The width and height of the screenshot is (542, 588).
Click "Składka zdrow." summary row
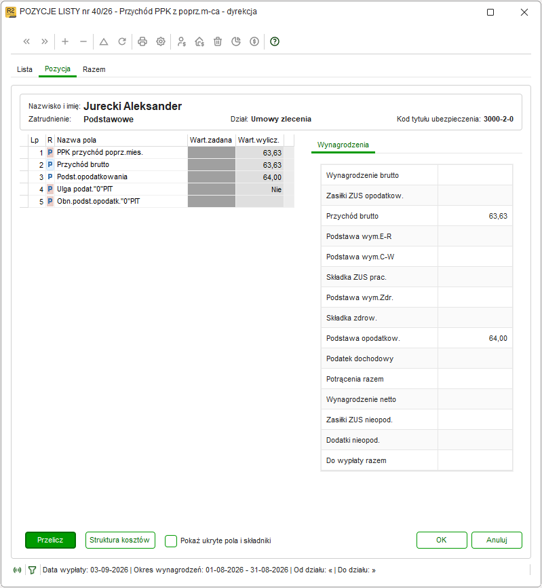(x=417, y=318)
